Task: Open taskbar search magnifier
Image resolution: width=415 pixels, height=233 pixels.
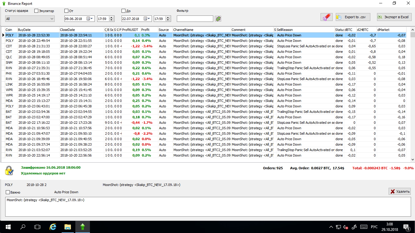Action: click(23, 227)
